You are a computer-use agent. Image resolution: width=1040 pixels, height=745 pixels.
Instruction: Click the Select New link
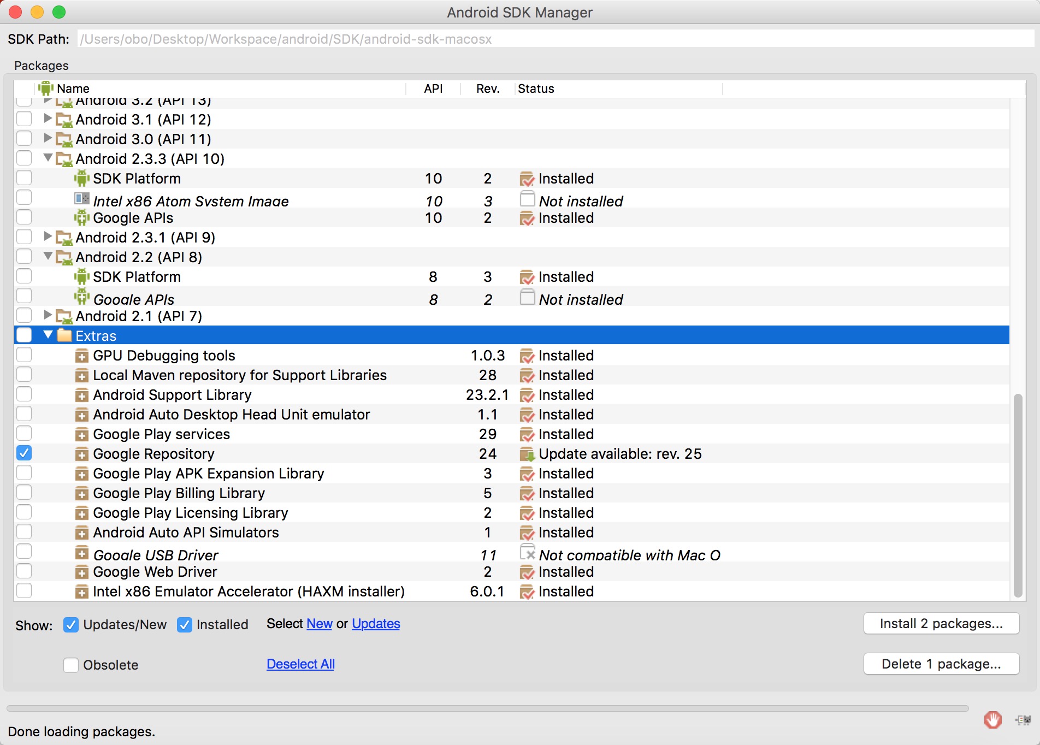pyautogui.click(x=320, y=624)
